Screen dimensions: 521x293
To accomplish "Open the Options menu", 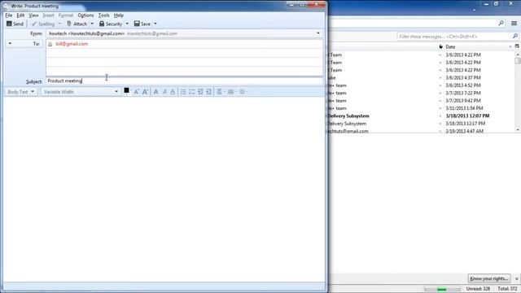I will pos(85,15).
